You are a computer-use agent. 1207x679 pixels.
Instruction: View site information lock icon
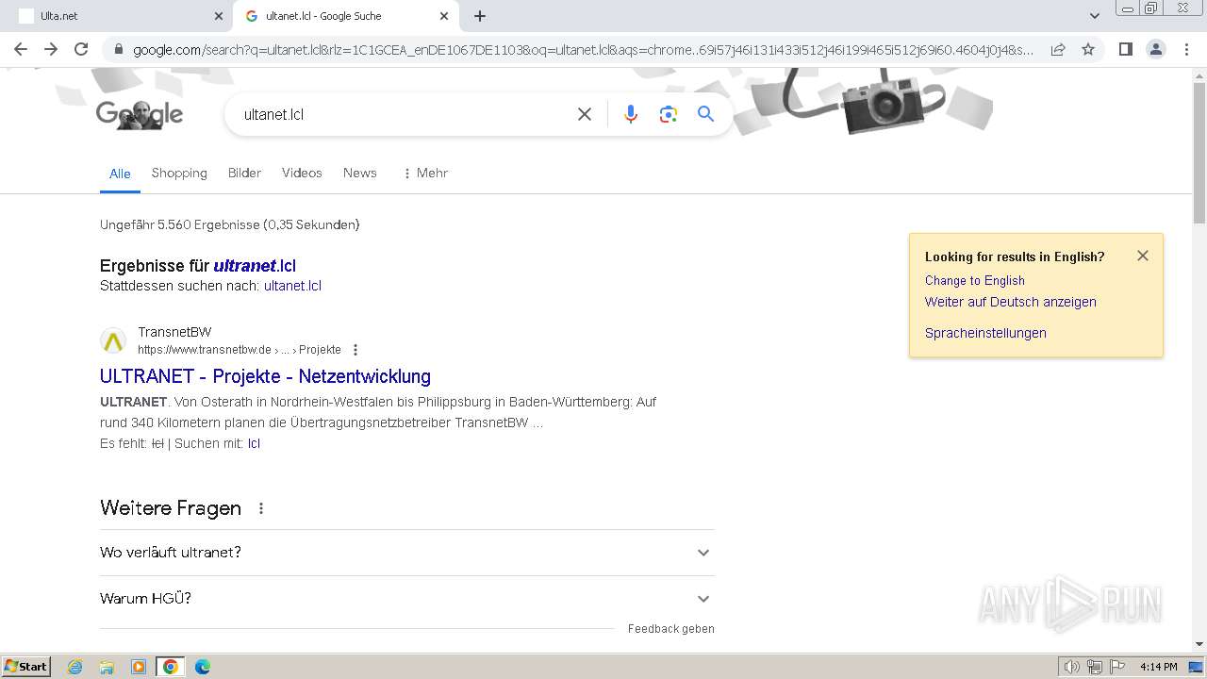pyautogui.click(x=117, y=50)
